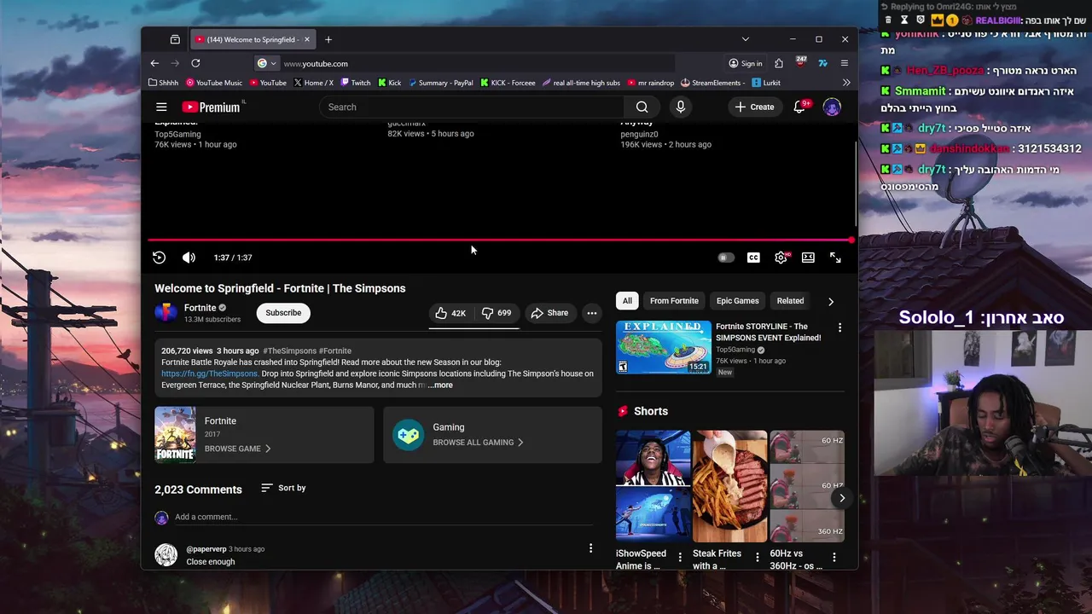Subscribe to the Fortnite channel
This screenshot has height=614, width=1092.
[x=283, y=313]
